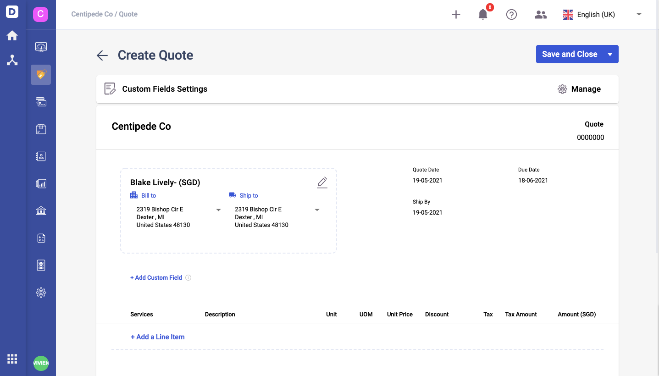Open the bank building icon in sidebar
The height and width of the screenshot is (376, 659).
[x=41, y=211]
